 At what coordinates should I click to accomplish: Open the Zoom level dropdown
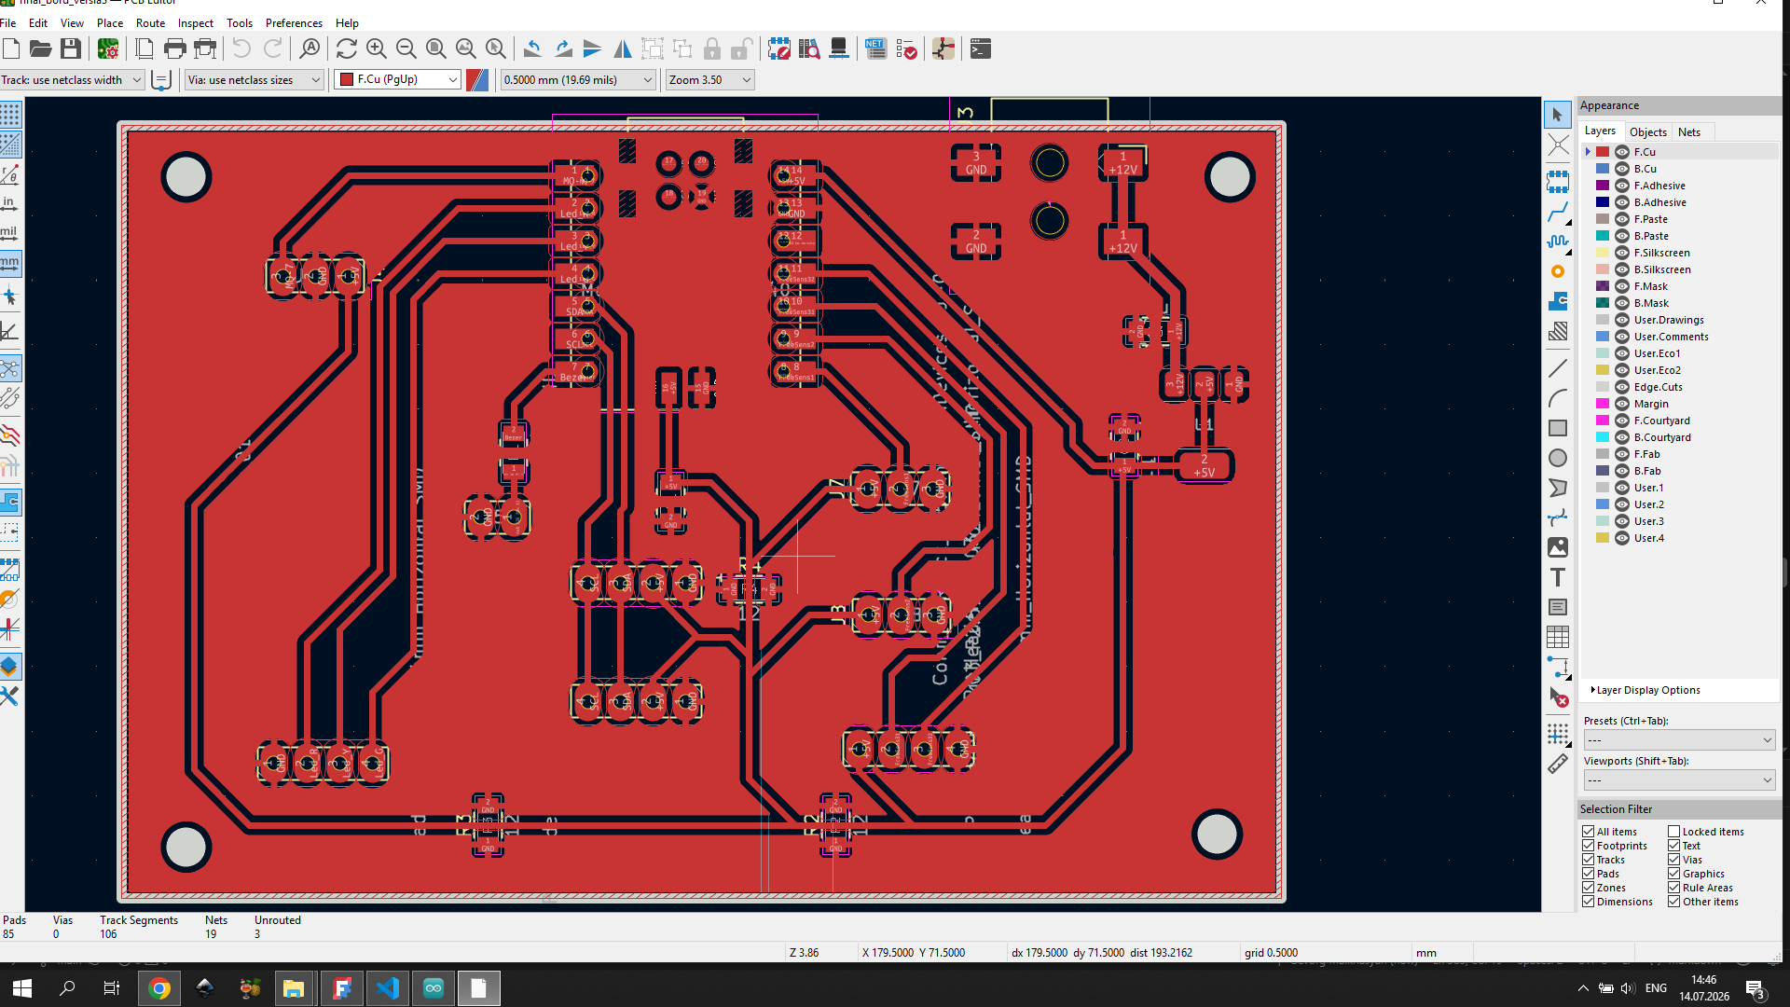pyautogui.click(x=709, y=80)
